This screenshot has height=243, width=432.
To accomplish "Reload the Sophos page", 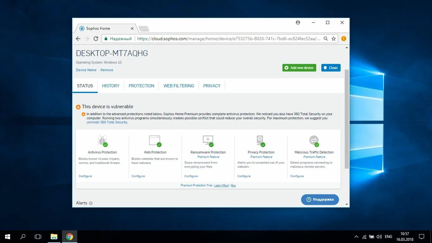I will click(96, 39).
